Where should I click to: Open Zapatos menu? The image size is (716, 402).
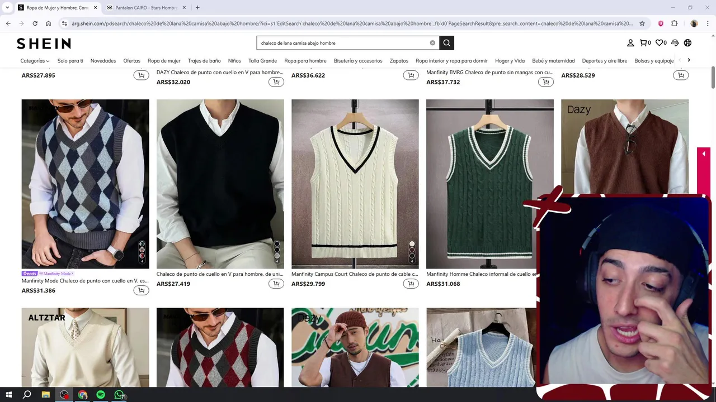[x=399, y=61]
